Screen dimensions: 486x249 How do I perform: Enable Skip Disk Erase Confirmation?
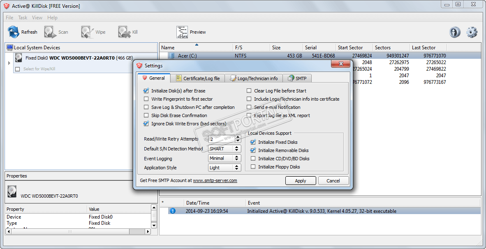tap(146, 115)
